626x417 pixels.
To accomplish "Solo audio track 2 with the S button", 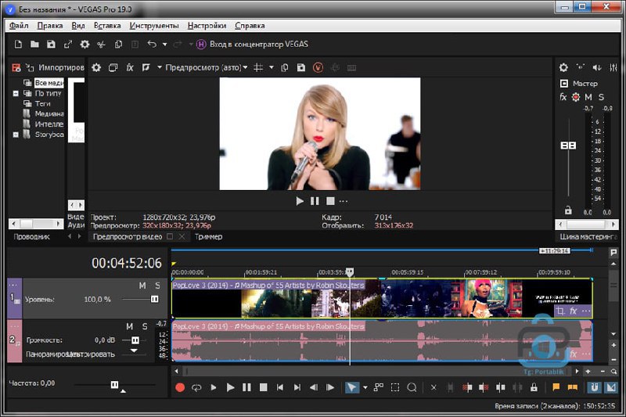I will (145, 326).
